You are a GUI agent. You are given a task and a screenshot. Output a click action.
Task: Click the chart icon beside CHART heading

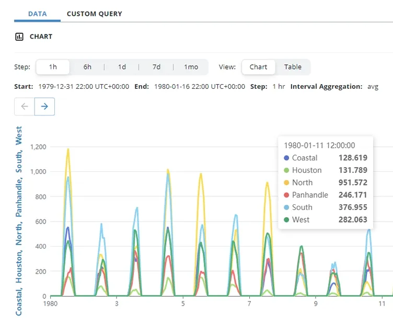[x=19, y=37]
